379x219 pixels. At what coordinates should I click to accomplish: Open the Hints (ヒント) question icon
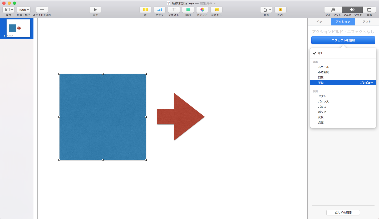pyautogui.click(x=280, y=10)
